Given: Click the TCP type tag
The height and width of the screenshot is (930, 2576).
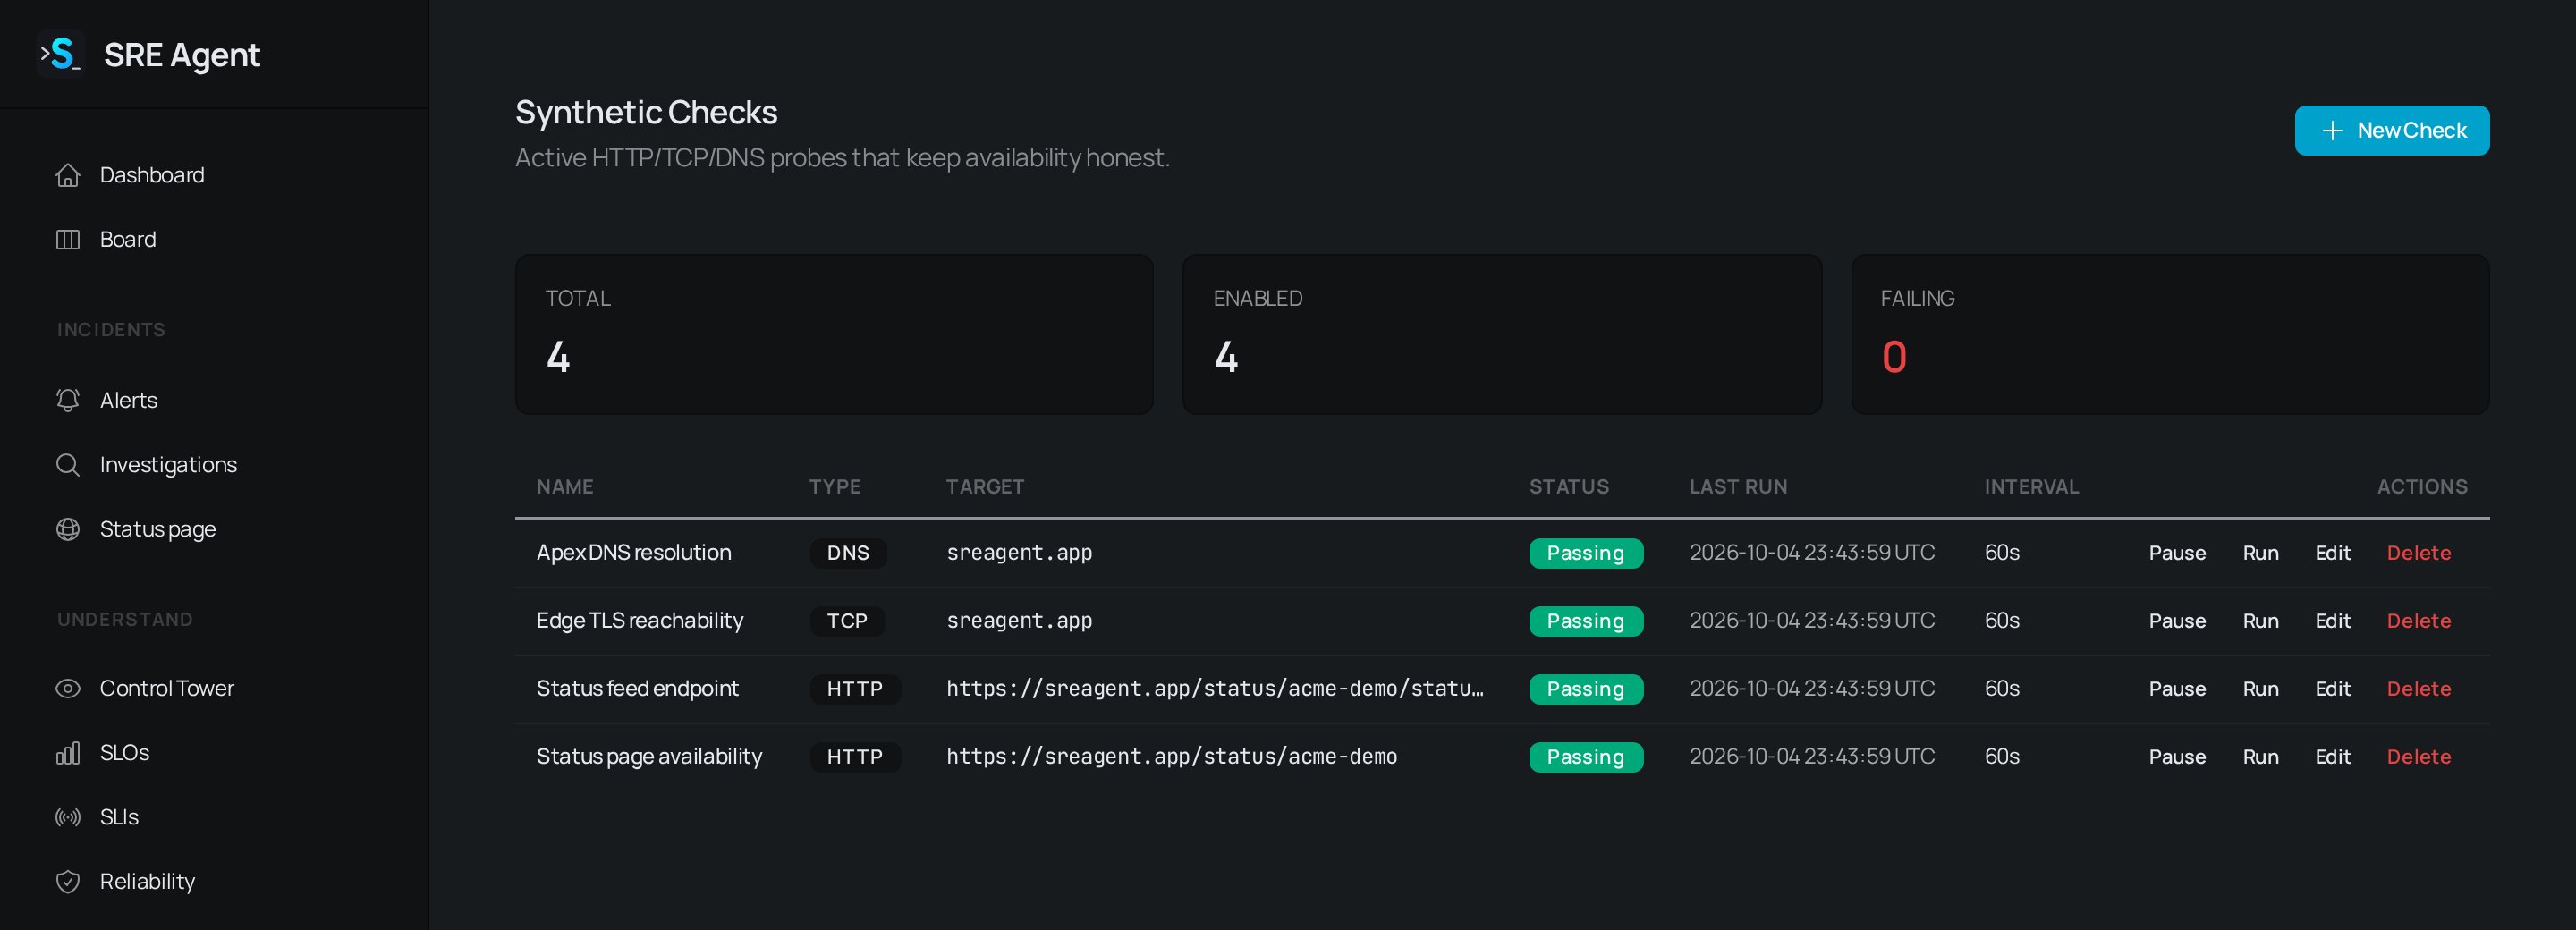Looking at the screenshot, I should click(x=846, y=621).
